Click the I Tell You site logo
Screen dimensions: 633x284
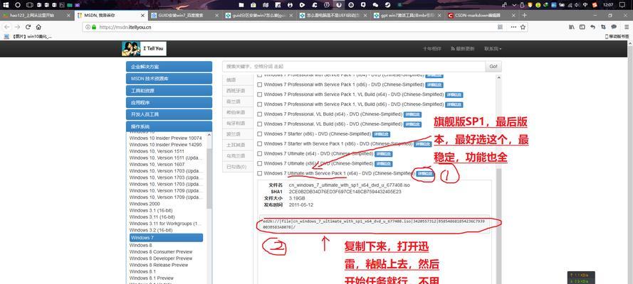144,49
